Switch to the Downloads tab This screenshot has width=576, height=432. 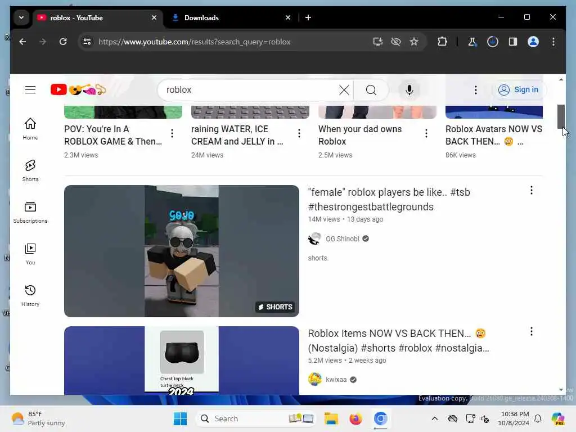[x=231, y=17]
